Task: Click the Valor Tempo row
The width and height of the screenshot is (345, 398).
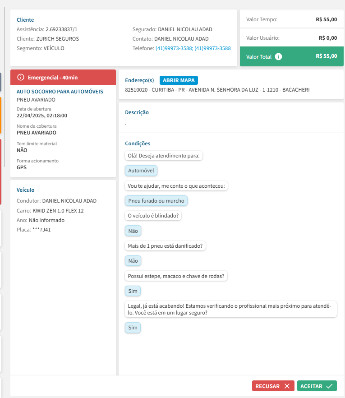Action: click(x=291, y=19)
